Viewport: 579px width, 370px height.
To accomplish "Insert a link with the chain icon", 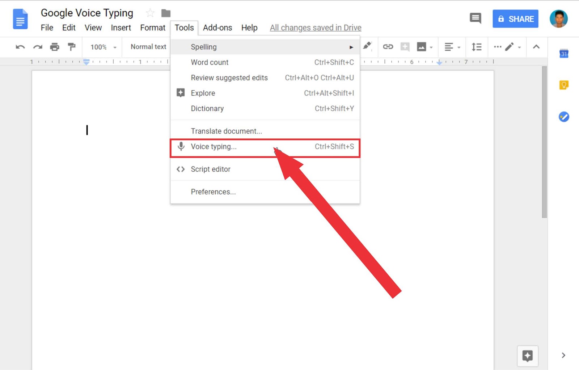I will 388,47.
